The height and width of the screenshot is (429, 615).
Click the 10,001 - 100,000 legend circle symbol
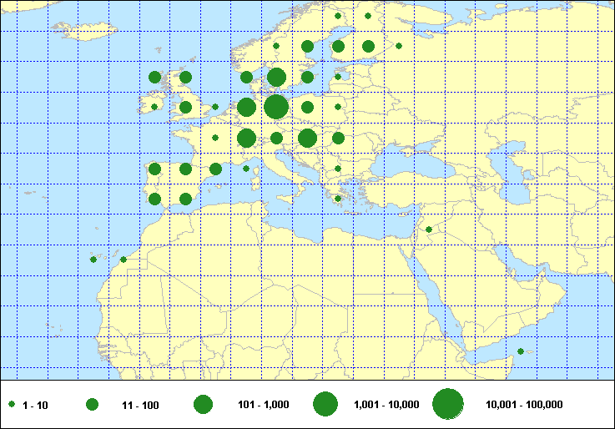pos(448,405)
